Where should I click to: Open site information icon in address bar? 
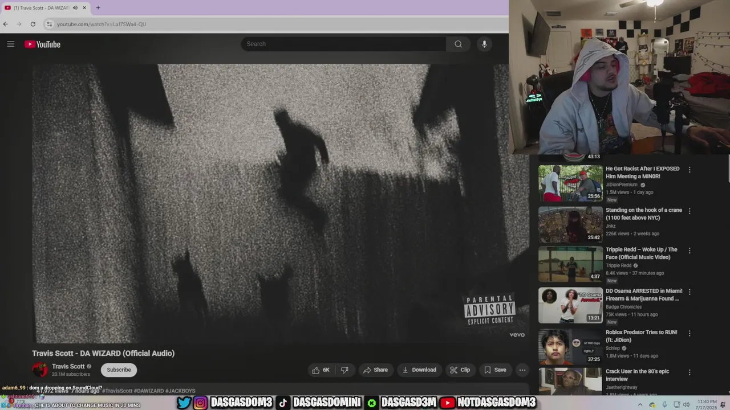[50, 24]
